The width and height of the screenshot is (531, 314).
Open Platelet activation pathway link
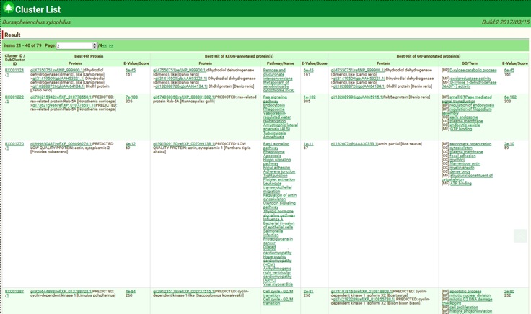[279, 180]
